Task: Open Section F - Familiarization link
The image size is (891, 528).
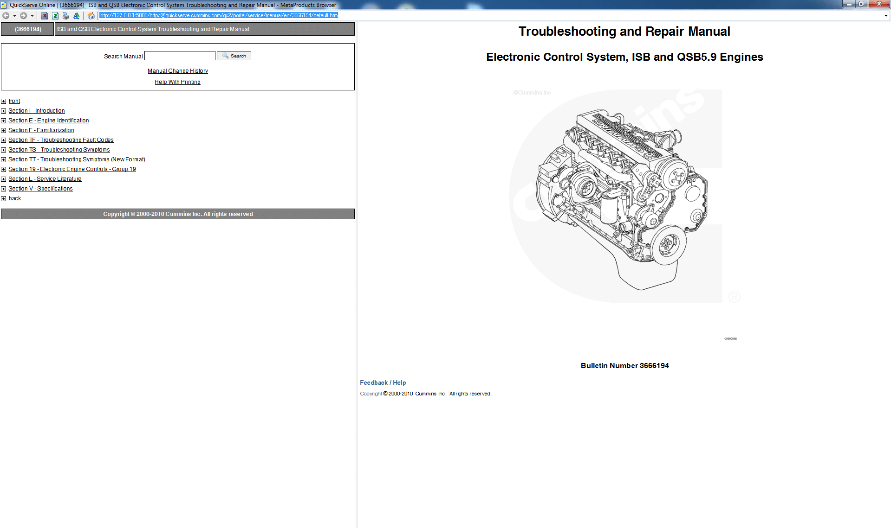Action: [x=41, y=130]
